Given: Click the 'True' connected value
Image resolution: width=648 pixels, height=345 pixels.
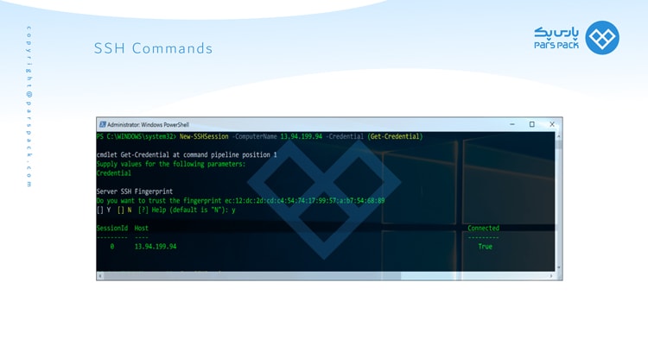Looking at the screenshot, I should (486, 247).
